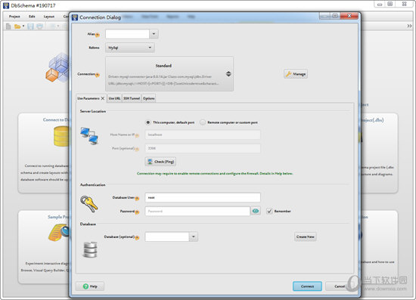416x300 pixels.
Task: Click the Password help question icon
Action: click(x=137, y=212)
